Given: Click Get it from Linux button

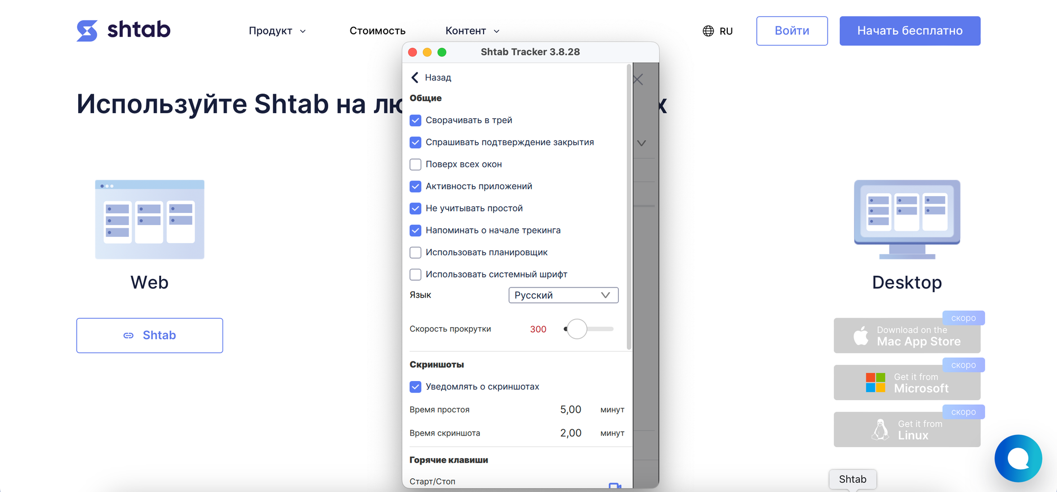Looking at the screenshot, I should (907, 430).
